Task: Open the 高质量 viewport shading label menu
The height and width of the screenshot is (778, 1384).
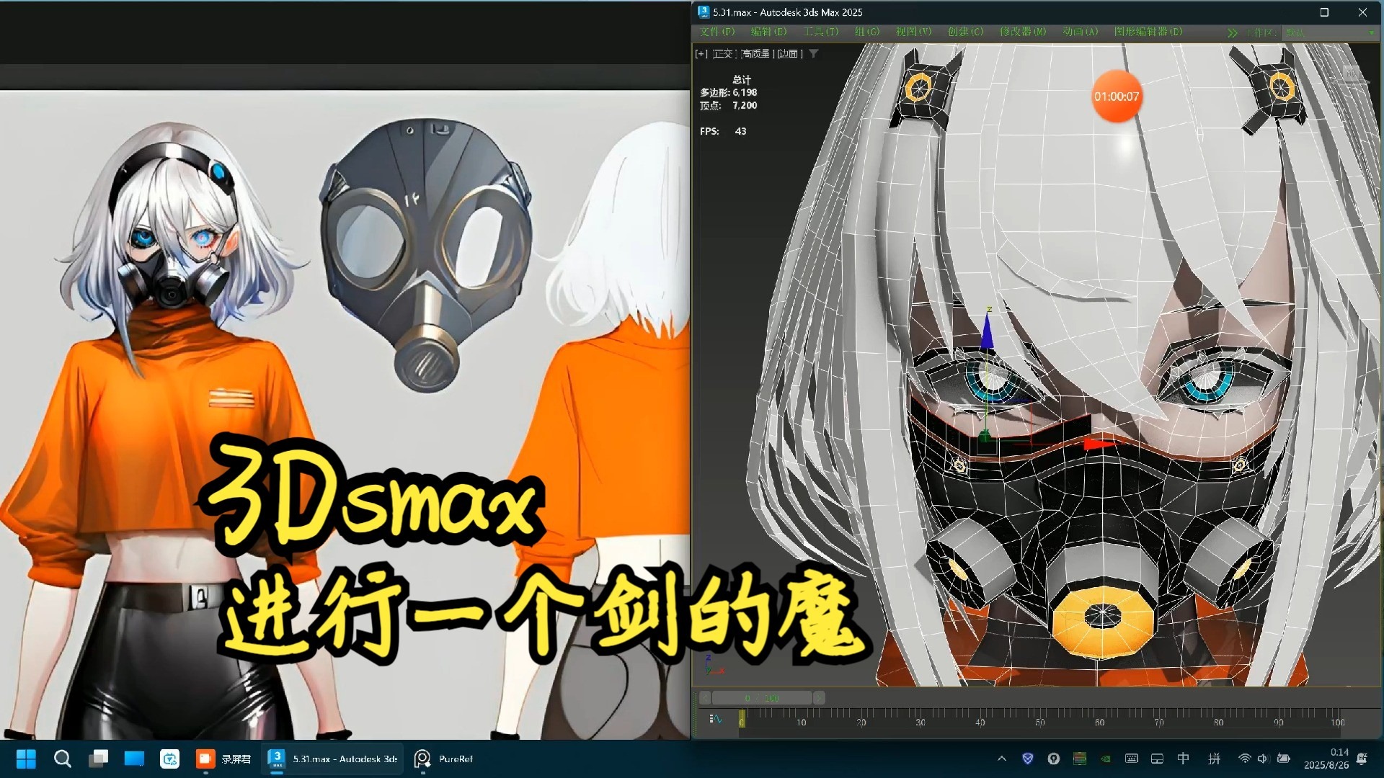Action: [x=756, y=53]
